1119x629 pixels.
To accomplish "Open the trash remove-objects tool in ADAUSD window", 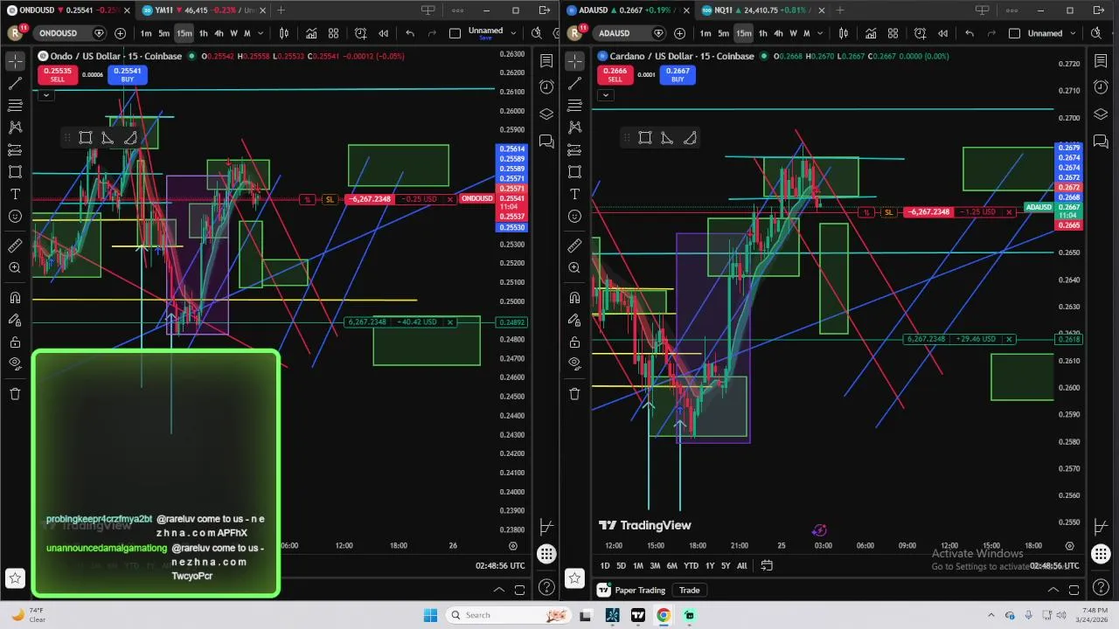I will [x=574, y=394].
